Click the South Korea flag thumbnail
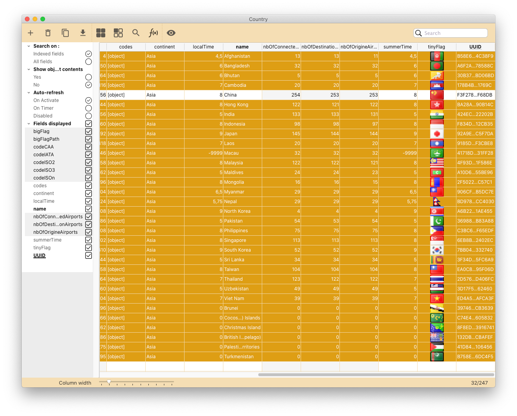Screen dimensions: 517x416 coord(437,250)
